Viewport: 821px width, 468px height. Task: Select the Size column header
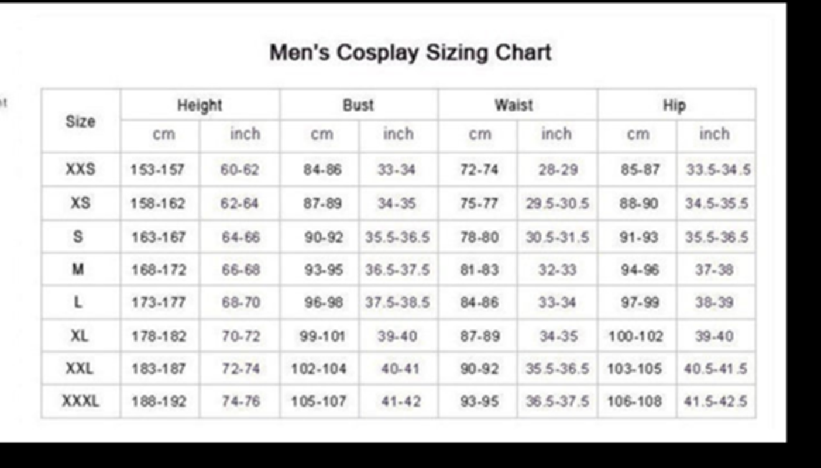pos(80,122)
